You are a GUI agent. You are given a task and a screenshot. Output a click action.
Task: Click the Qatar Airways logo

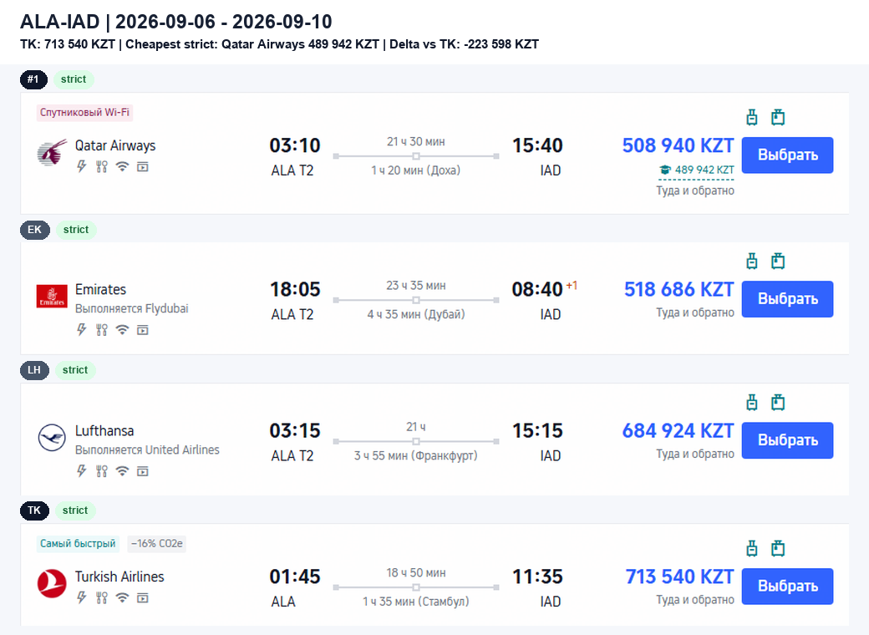[52, 152]
